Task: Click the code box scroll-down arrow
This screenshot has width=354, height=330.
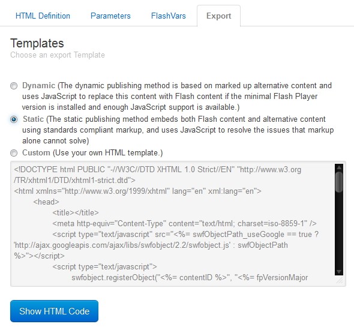Action: (339, 272)
